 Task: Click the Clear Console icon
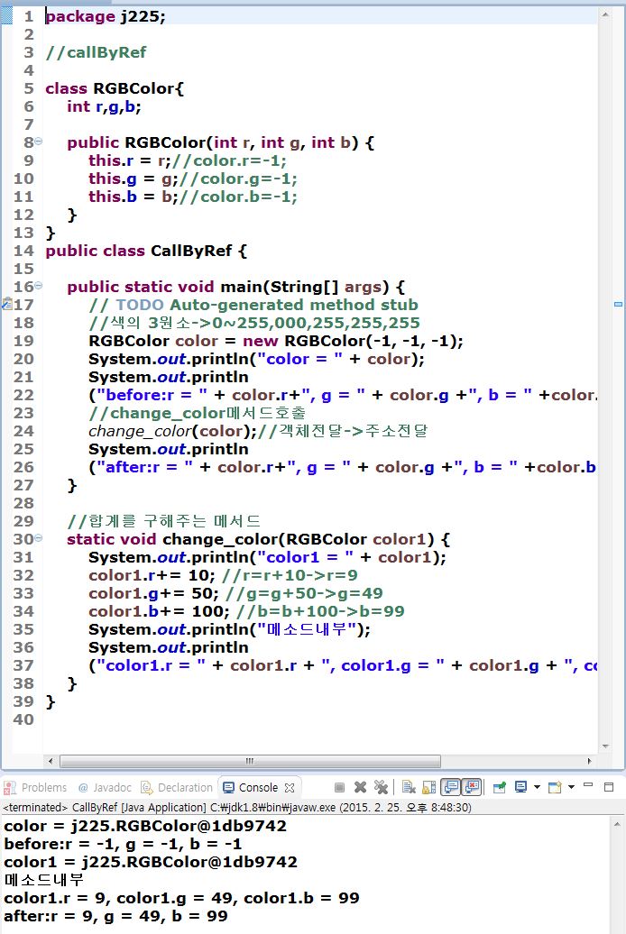pyautogui.click(x=409, y=787)
